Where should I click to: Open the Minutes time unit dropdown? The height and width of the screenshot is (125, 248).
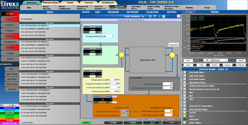tap(226, 60)
